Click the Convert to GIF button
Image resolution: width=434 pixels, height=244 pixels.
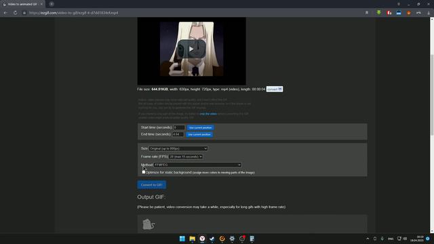(152, 185)
